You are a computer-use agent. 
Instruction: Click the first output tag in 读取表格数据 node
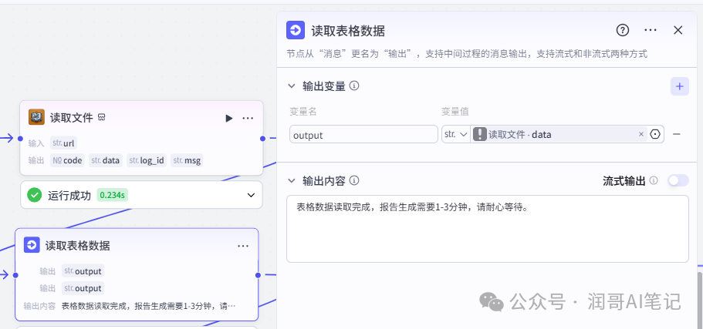(83, 270)
